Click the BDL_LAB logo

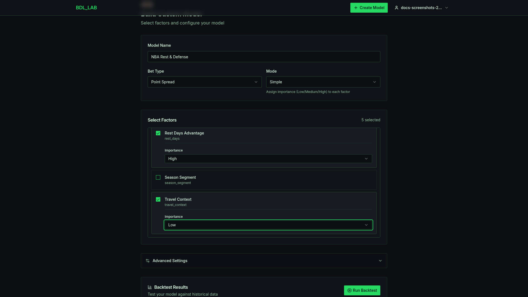(86, 8)
